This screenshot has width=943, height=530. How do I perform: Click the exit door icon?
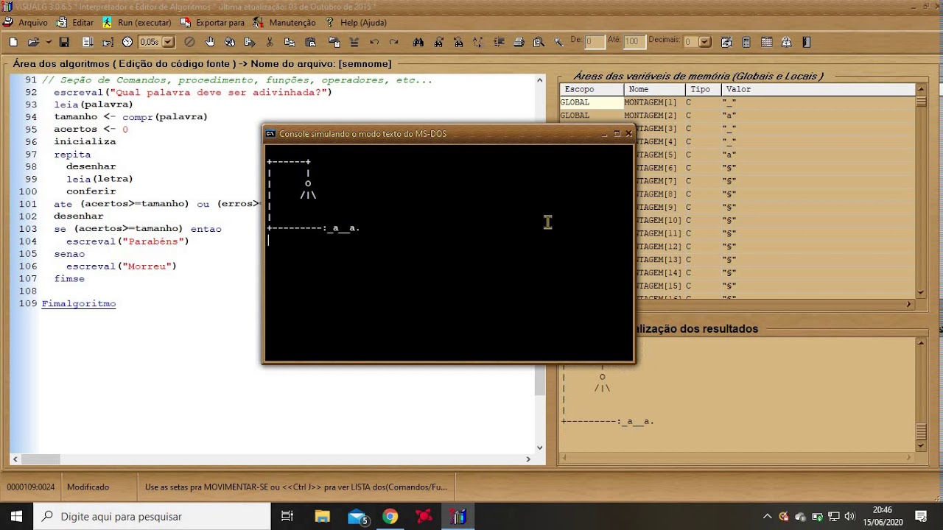pyautogui.click(x=806, y=42)
